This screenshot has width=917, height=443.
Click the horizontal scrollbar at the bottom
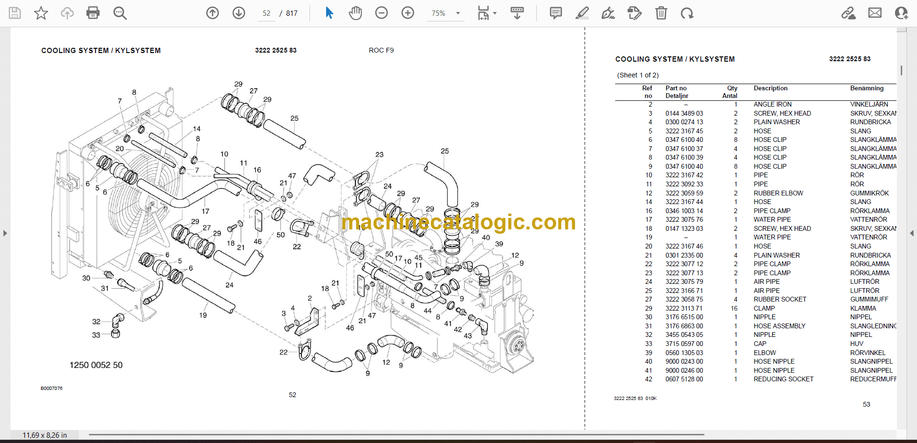(x=396, y=435)
